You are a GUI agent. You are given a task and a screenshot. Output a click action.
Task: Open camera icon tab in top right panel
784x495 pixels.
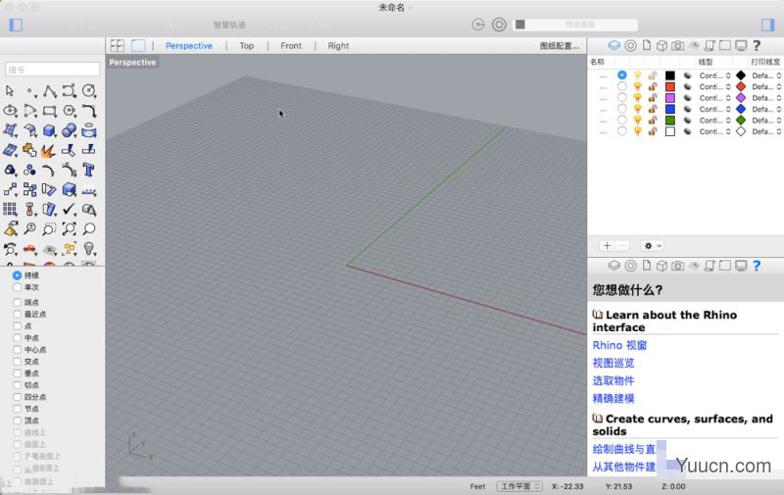[x=677, y=45]
